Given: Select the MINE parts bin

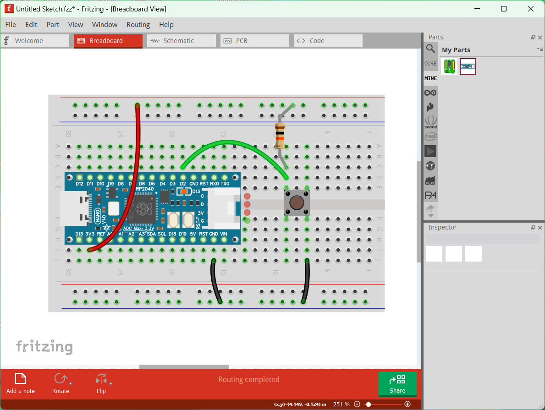Looking at the screenshot, I should point(430,78).
